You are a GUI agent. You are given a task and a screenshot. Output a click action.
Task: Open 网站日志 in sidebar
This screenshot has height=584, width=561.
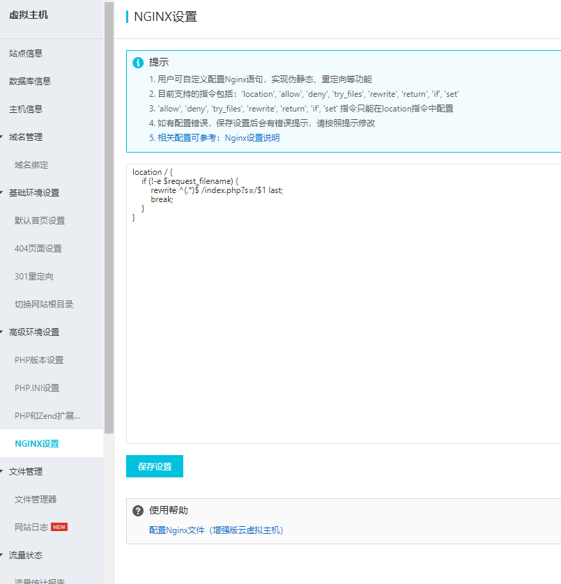point(31,527)
